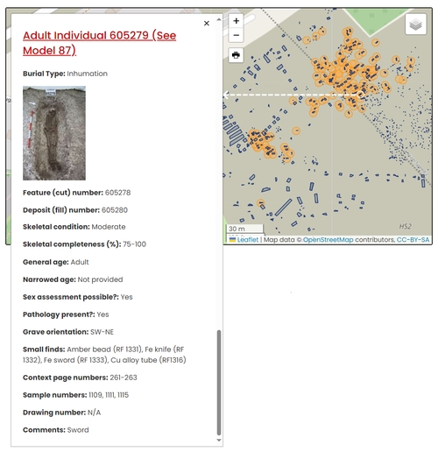Select the 'Burial Type: Inhumation' text

(x=65, y=74)
